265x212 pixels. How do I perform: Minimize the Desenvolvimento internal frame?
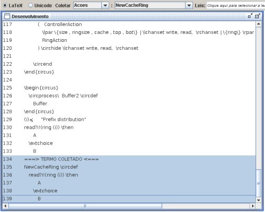[x=250, y=16]
